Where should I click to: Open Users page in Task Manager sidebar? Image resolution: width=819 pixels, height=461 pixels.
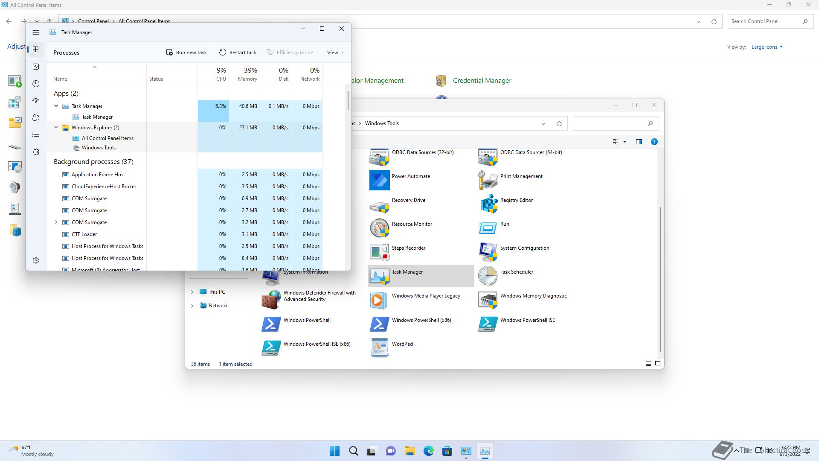click(36, 118)
